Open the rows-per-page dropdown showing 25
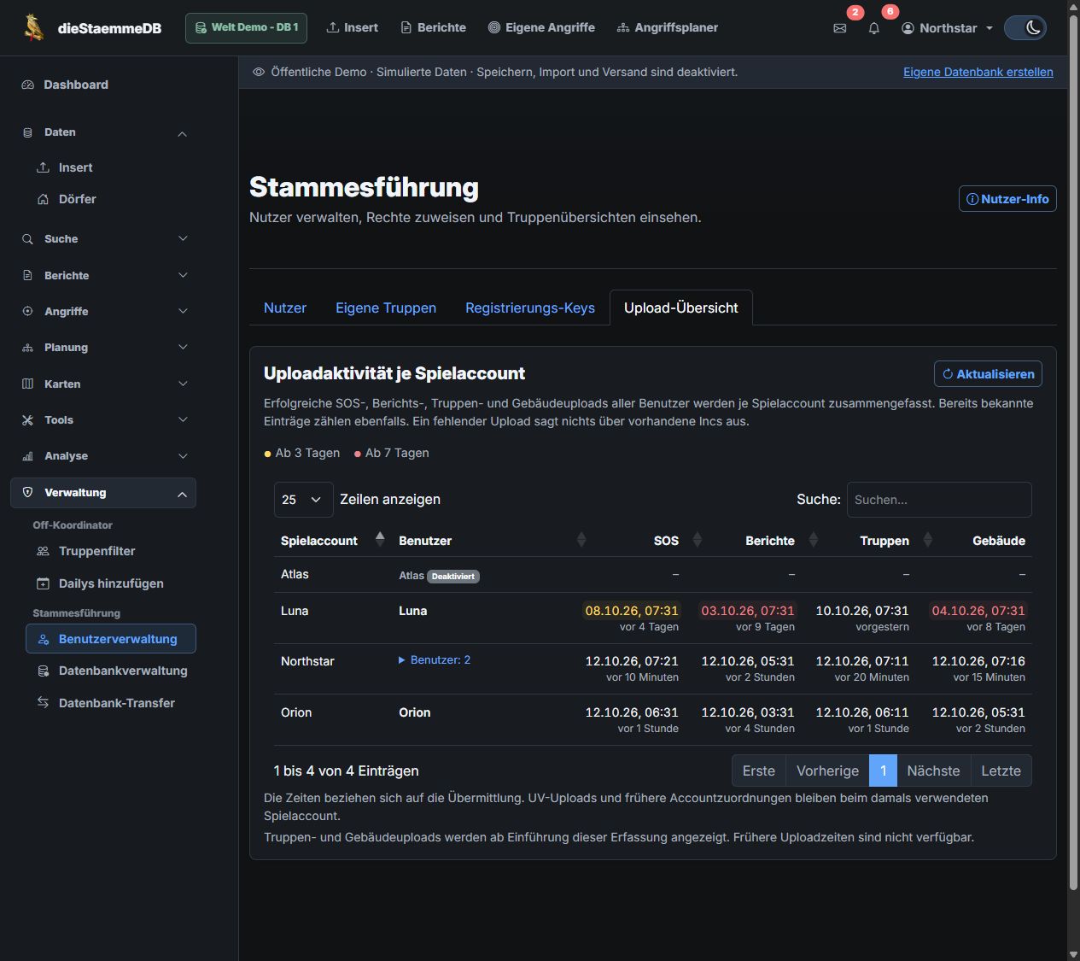 coord(303,500)
